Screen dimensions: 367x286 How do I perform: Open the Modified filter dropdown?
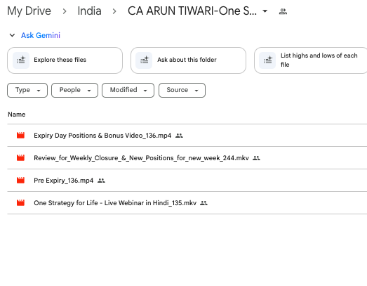pyautogui.click(x=128, y=90)
